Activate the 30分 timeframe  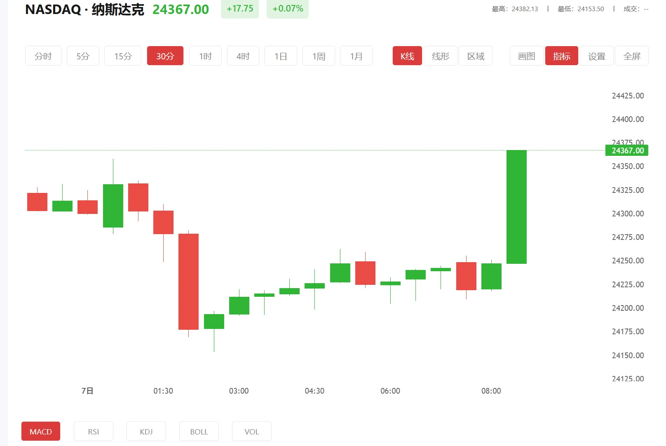pos(165,56)
